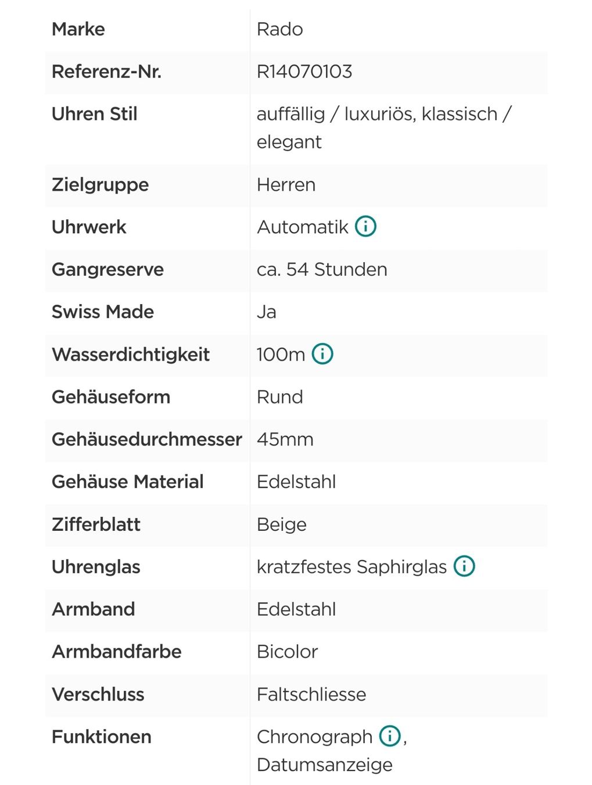Click the Zifferblatt Beige value

(282, 524)
